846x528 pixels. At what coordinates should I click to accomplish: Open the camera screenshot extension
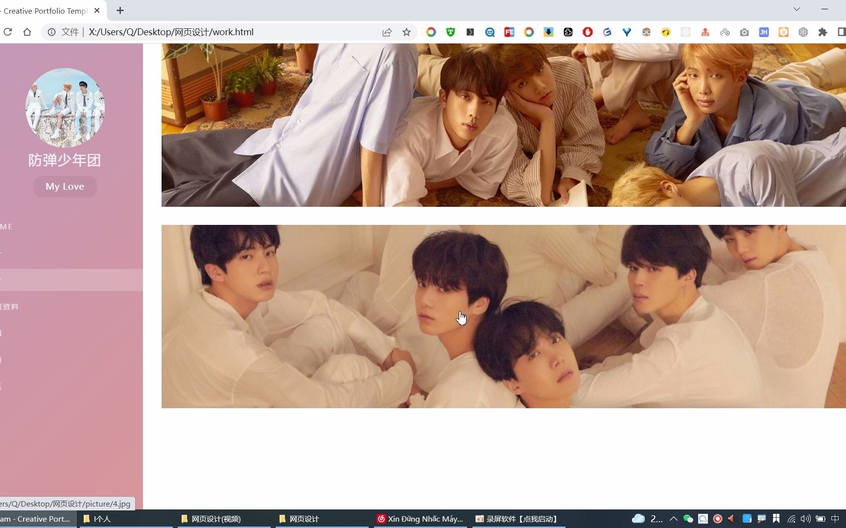tap(744, 32)
